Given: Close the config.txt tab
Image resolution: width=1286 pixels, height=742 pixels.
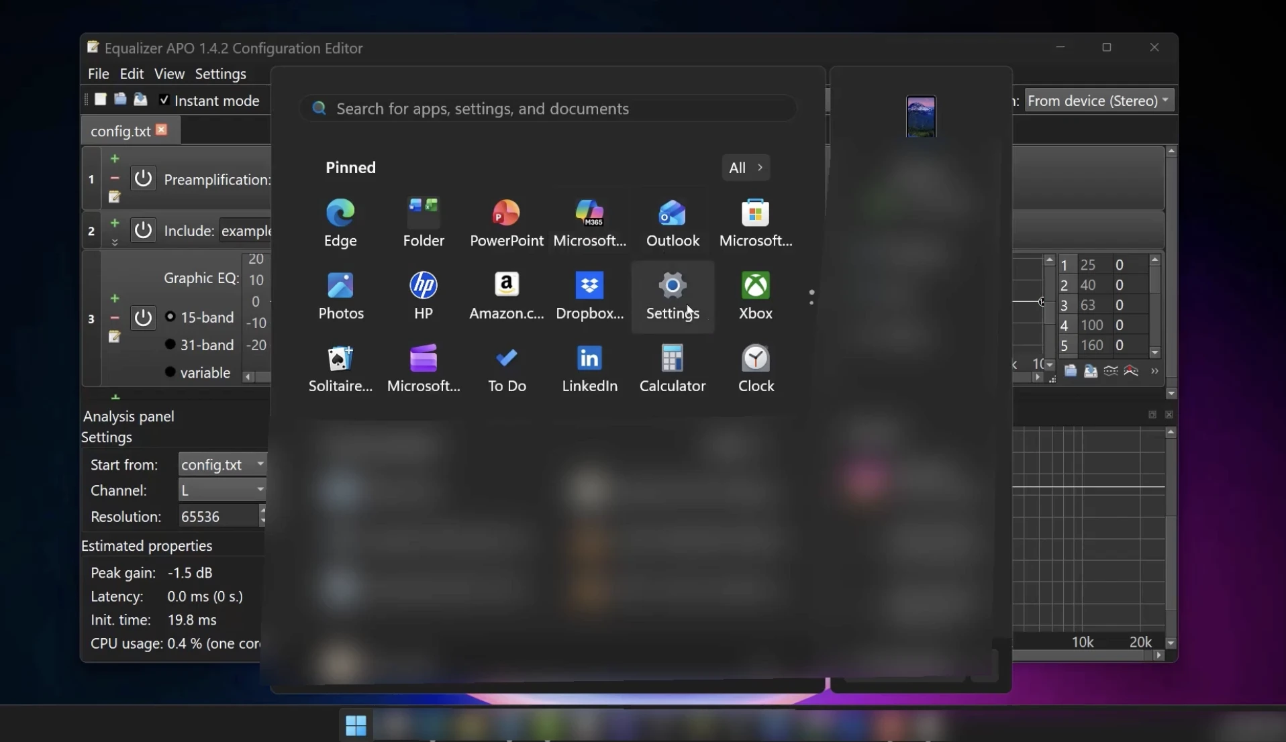Looking at the screenshot, I should pyautogui.click(x=162, y=129).
